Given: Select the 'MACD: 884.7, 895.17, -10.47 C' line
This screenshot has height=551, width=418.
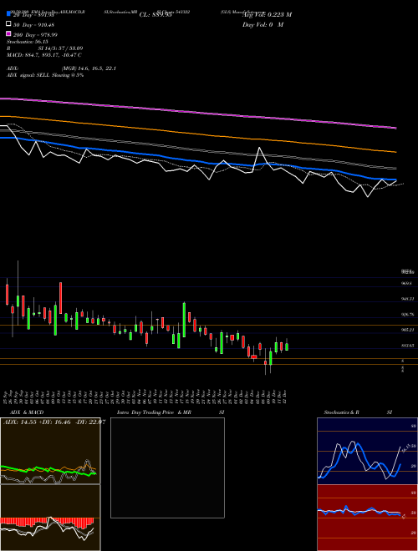Looking at the screenshot, I should coord(44,55).
